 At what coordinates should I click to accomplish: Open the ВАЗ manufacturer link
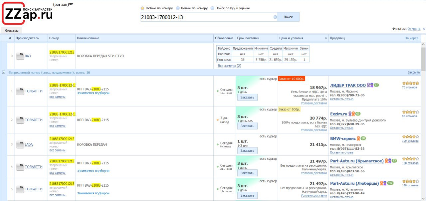point(28,56)
